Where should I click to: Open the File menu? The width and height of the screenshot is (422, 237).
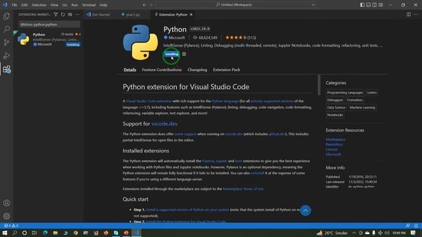15,5
